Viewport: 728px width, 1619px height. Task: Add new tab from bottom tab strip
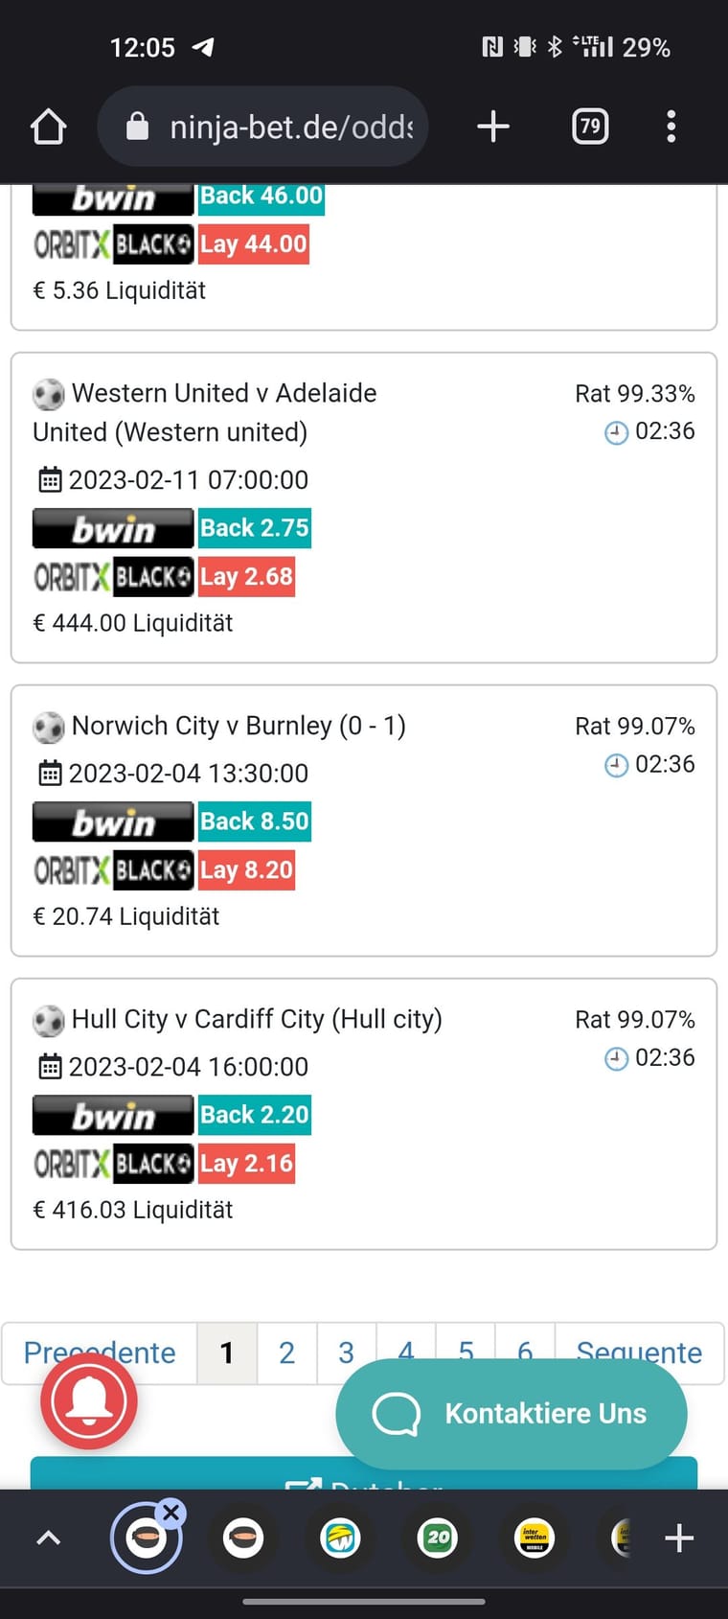click(679, 1538)
